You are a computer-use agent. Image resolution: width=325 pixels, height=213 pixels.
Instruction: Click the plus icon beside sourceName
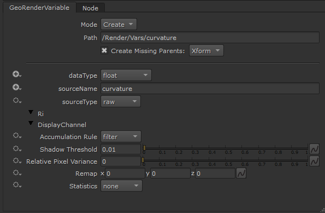pyautogui.click(x=17, y=88)
